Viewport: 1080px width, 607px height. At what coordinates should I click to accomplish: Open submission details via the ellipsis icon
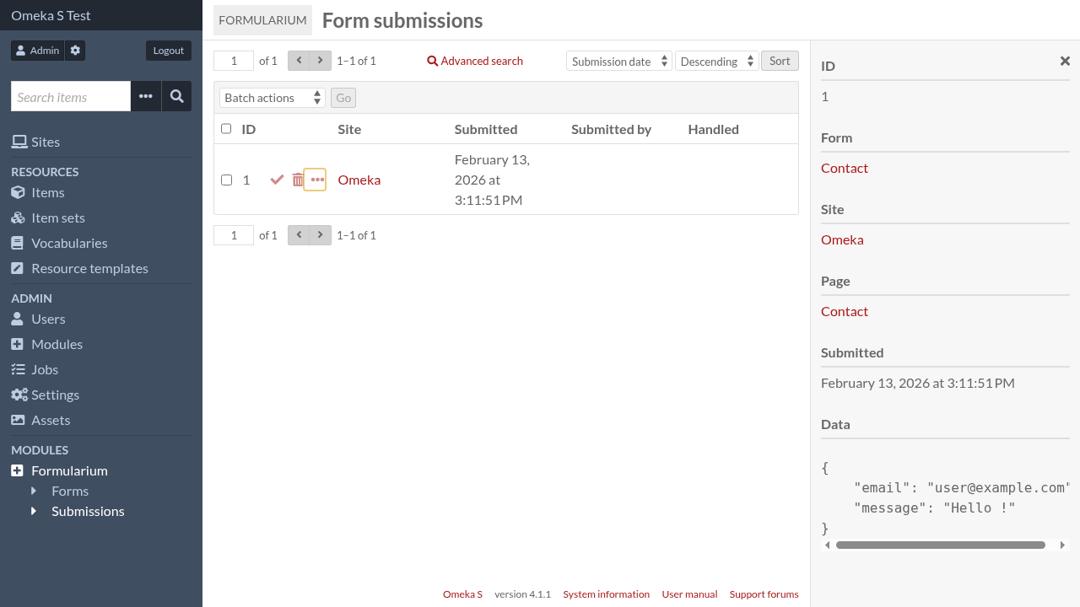pos(316,180)
